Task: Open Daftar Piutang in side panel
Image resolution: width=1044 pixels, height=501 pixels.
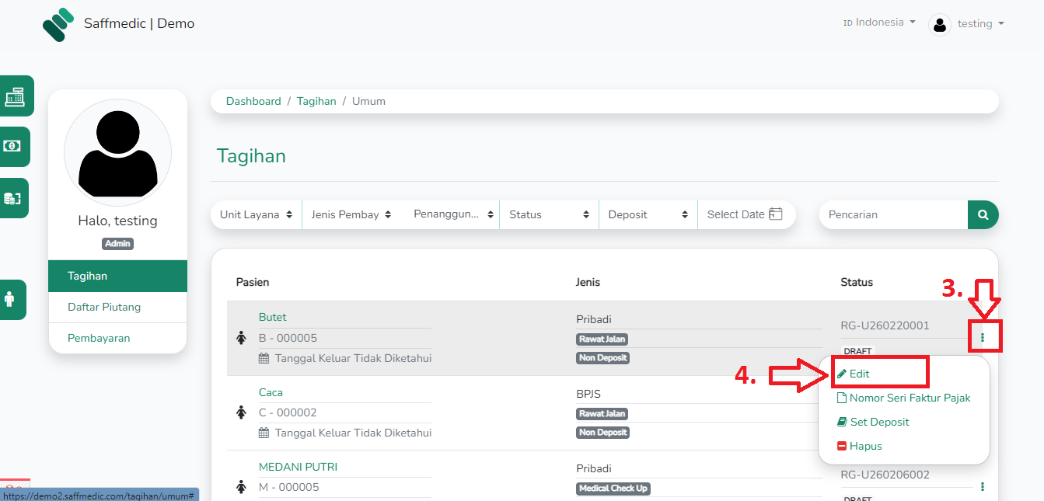Action: (x=104, y=307)
